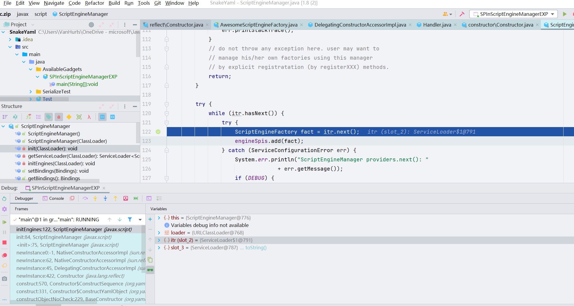Stop the debug session with red square

click(4, 242)
